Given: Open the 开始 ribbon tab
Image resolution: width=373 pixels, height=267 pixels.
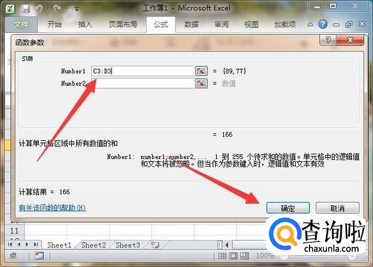Looking at the screenshot, I should coord(54,24).
